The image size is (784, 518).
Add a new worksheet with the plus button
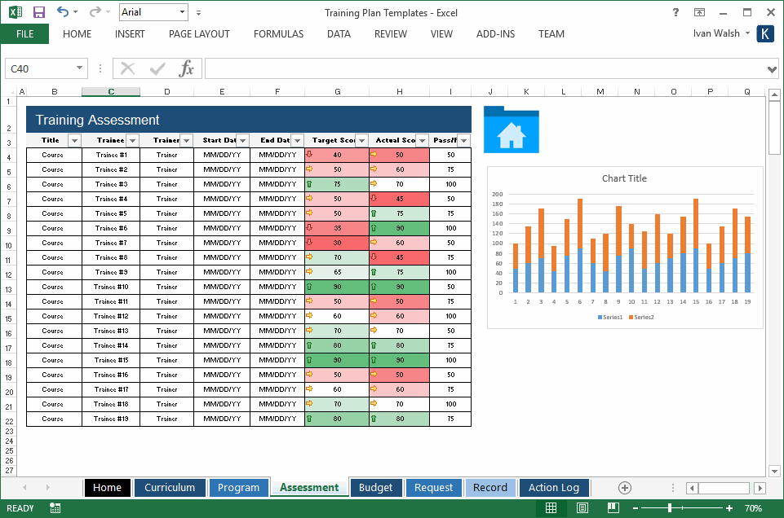[x=624, y=487]
